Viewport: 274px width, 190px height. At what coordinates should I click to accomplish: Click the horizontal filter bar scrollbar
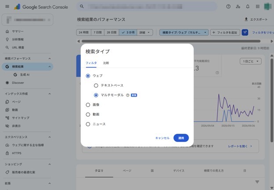point(171,41)
